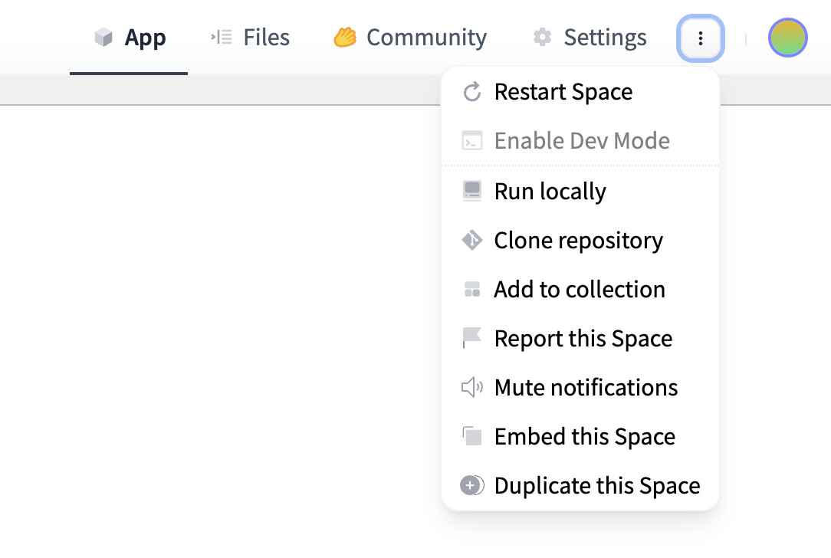
Task: Open the Community tab
Action: [426, 38]
